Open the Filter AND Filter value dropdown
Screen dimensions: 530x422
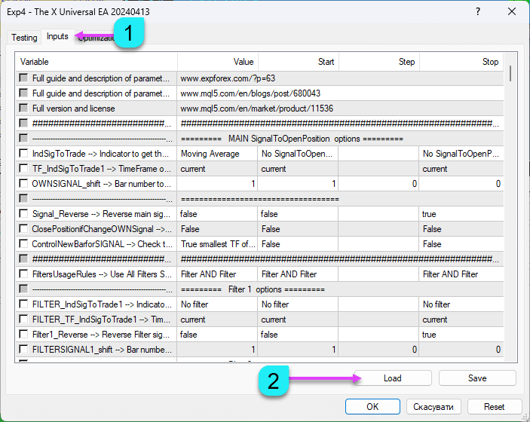tap(217, 274)
